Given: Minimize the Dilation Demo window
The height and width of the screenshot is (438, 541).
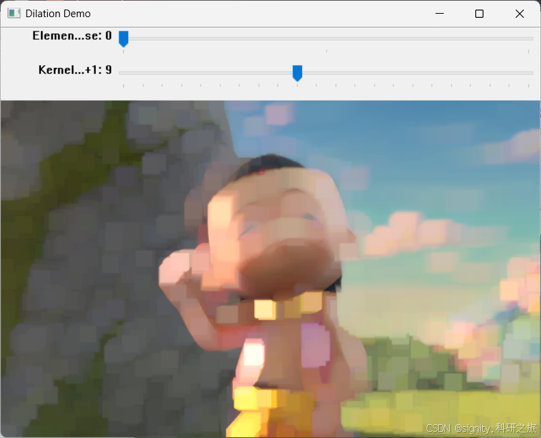Looking at the screenshot, I should pyautogui.click(x=440, y=14).
